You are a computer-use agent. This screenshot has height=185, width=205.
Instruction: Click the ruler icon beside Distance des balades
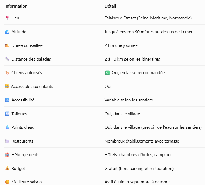click(7, 59)
